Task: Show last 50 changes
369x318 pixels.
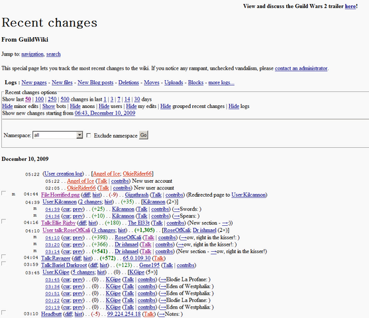Action: click(28, 99)
